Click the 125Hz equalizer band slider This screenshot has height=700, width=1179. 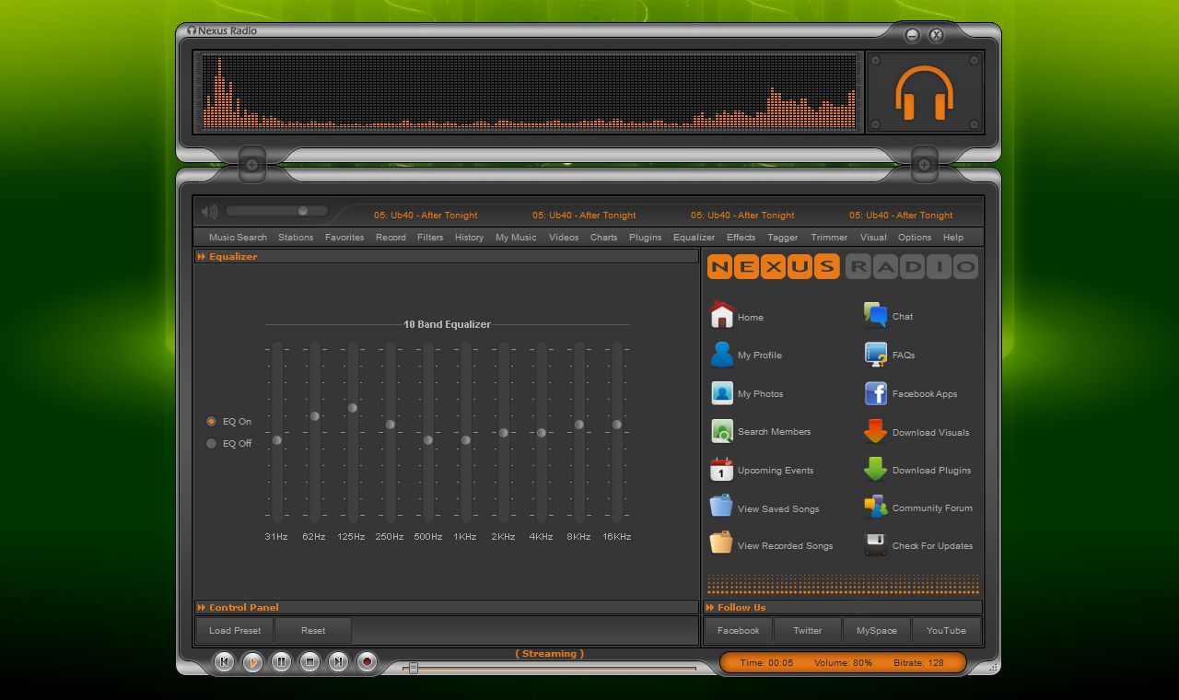tap(352, 433)
